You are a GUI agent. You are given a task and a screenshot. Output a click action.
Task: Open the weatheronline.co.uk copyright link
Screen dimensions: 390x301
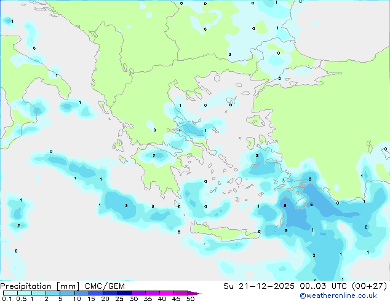(x=338, y=295)
